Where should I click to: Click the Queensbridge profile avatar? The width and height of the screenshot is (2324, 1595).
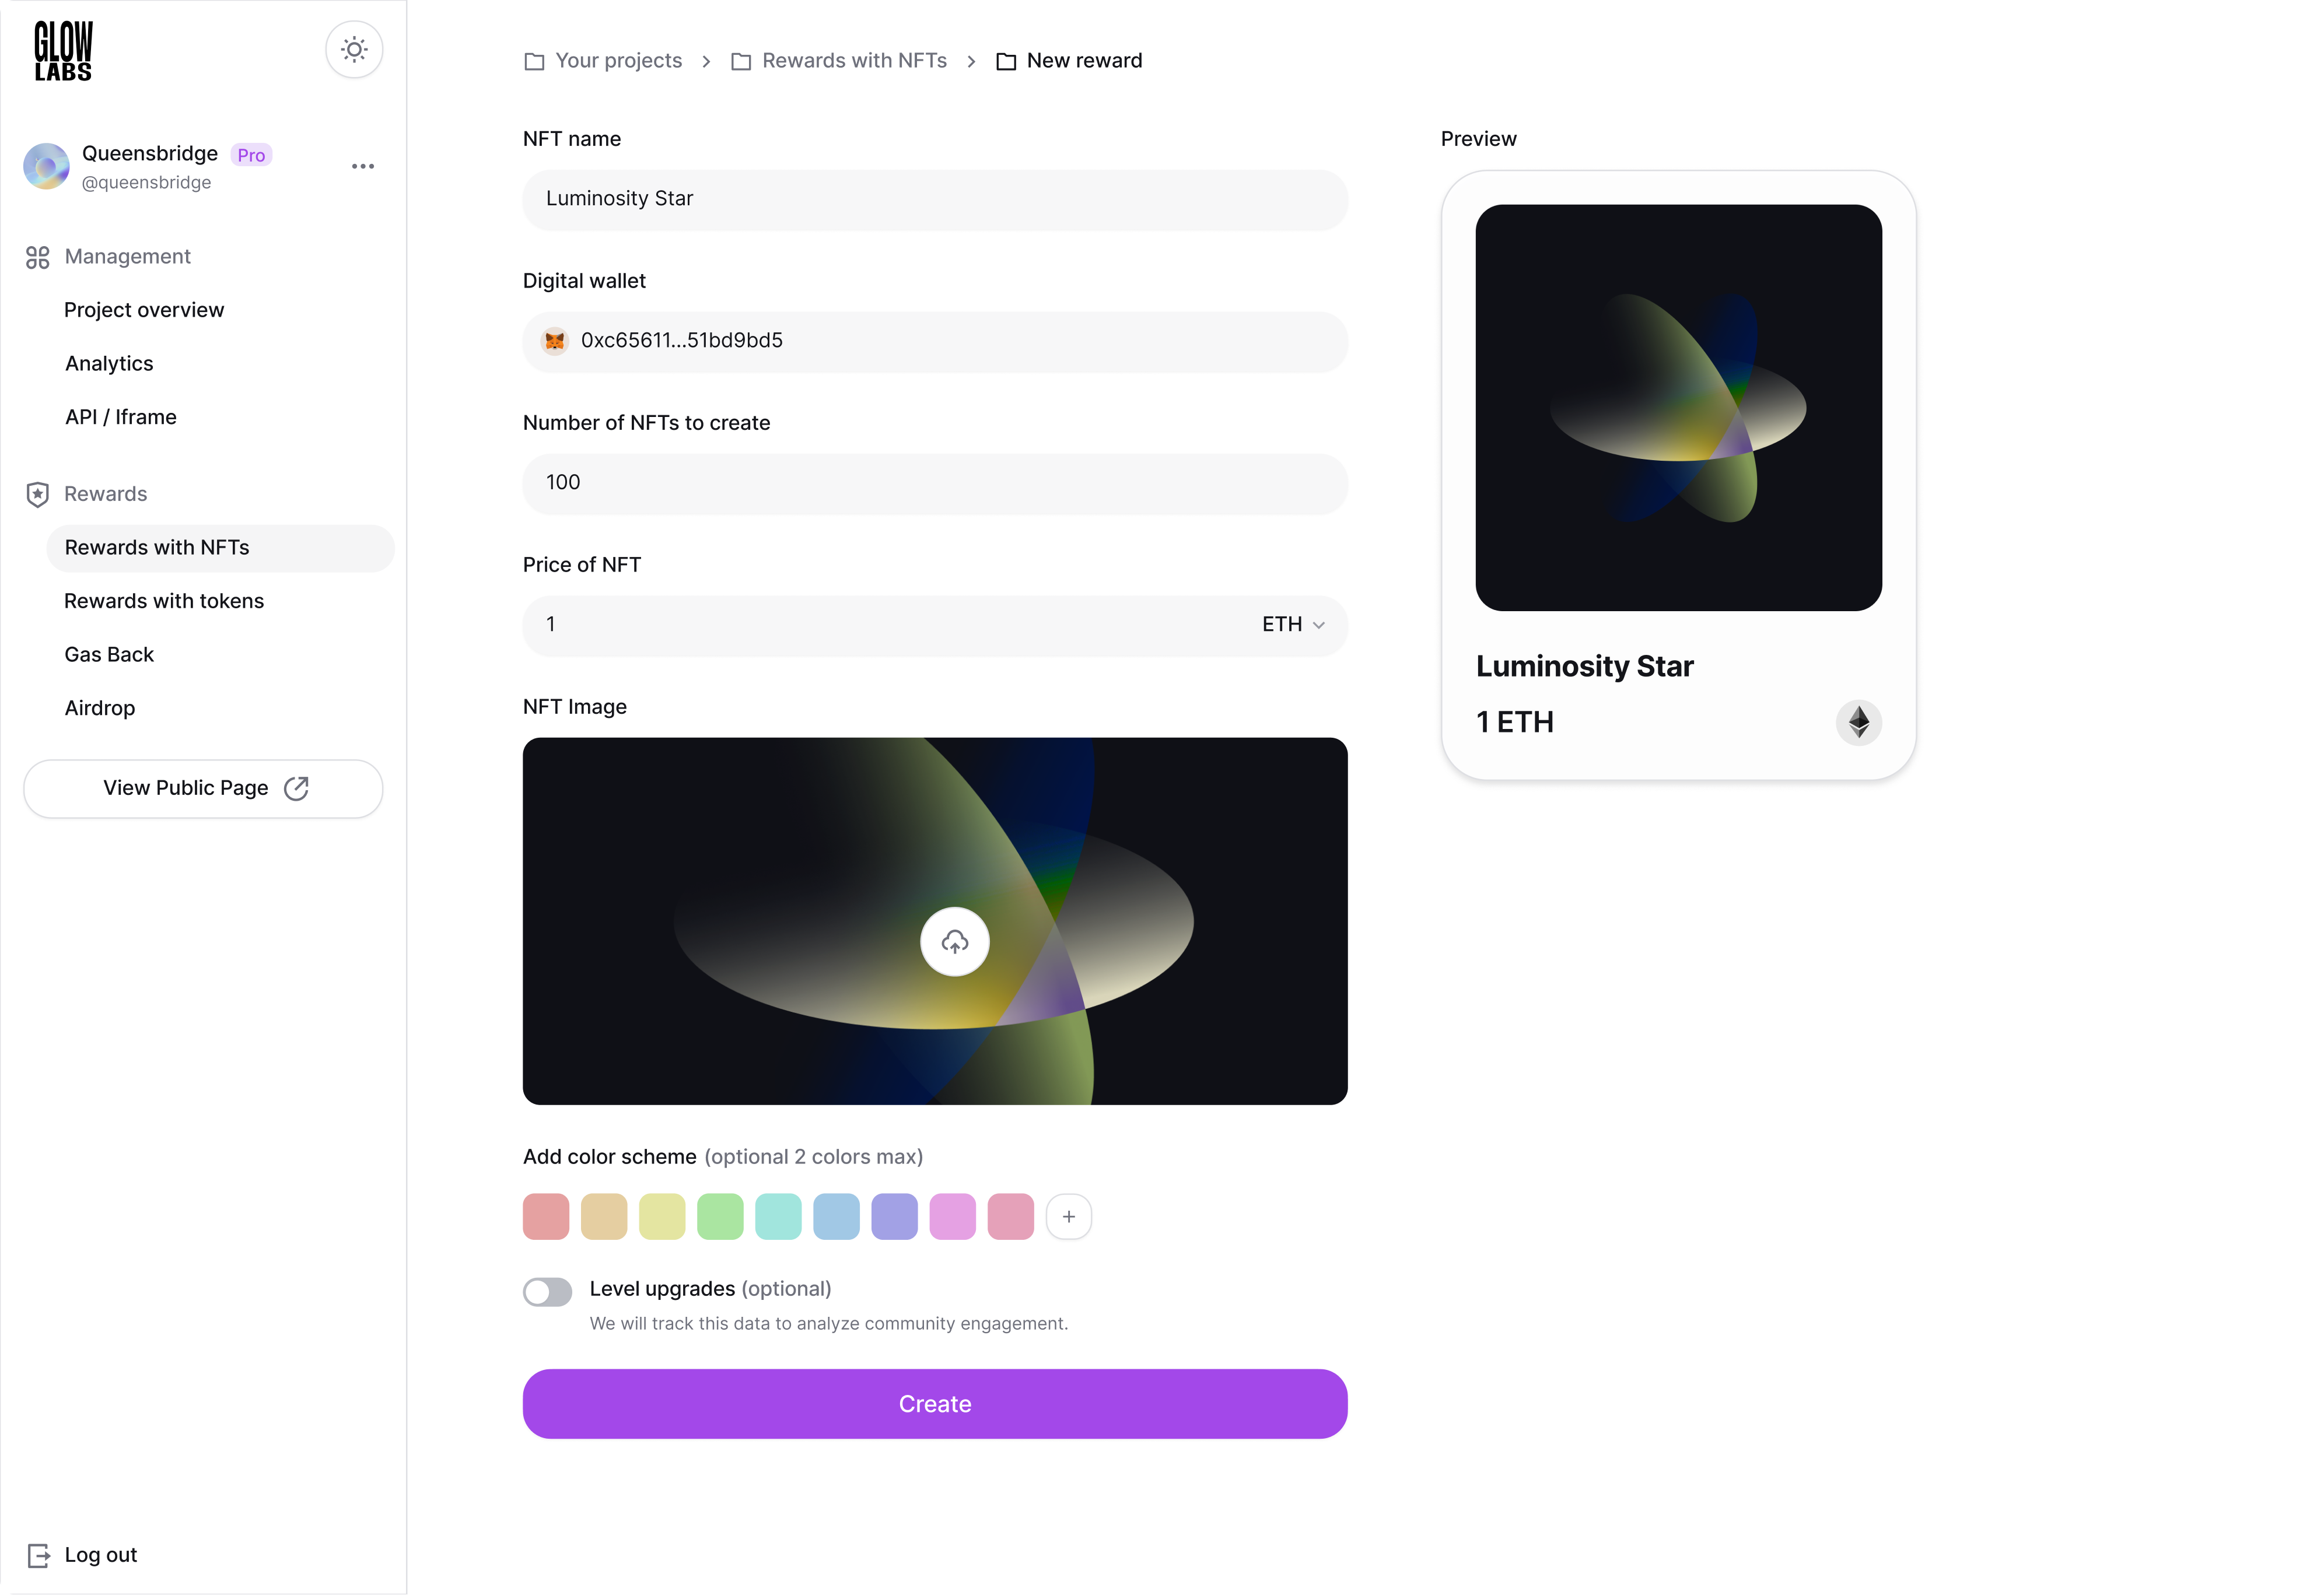(x=45, y=166)
